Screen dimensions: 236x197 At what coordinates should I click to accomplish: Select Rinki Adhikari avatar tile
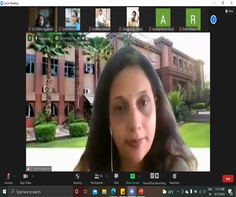pos(193,19)
